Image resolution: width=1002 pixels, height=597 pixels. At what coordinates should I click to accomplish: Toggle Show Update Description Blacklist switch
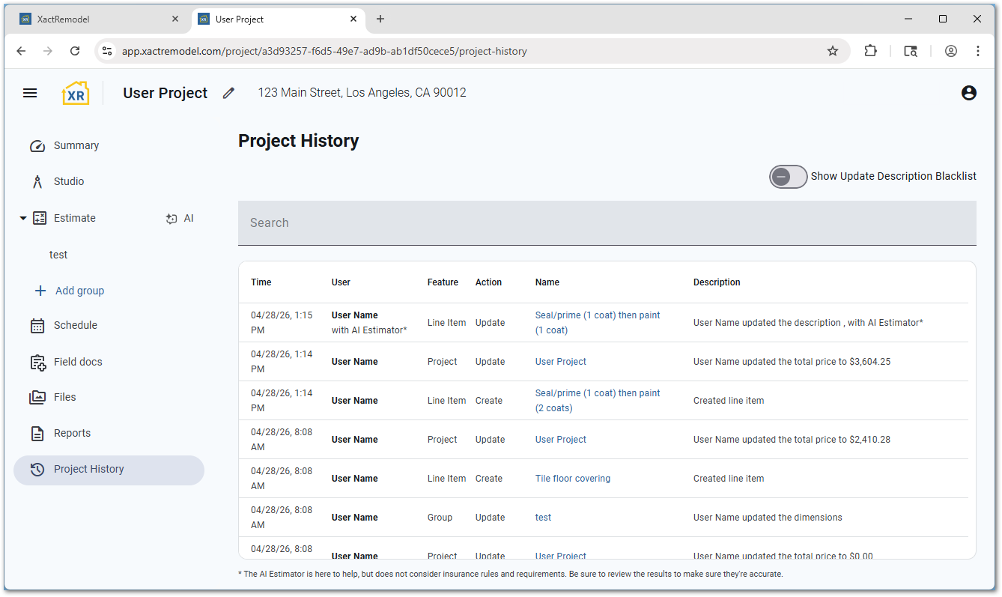tap(789, 177)
